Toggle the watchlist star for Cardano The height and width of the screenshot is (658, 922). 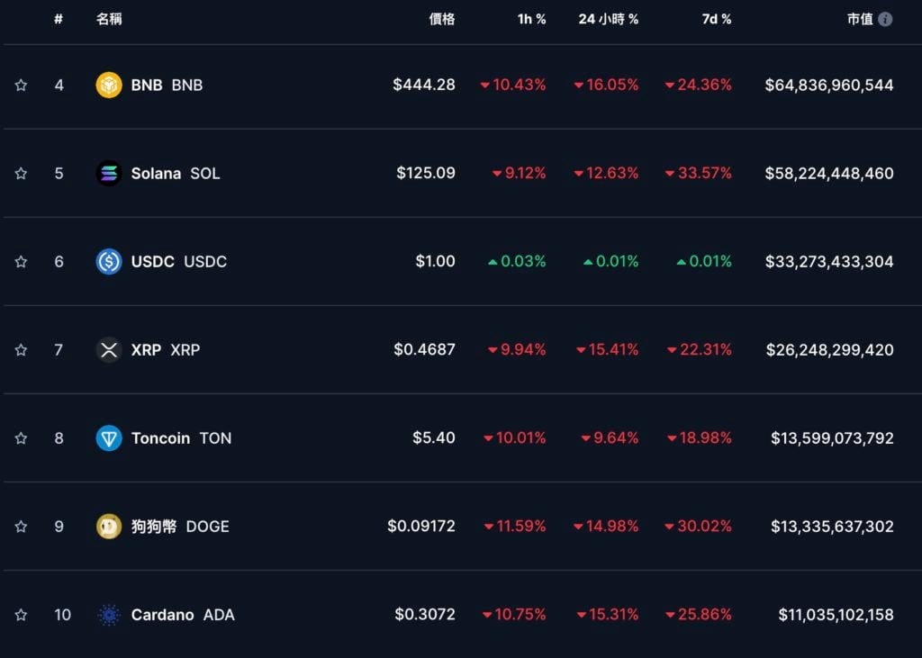click(21, 615)
